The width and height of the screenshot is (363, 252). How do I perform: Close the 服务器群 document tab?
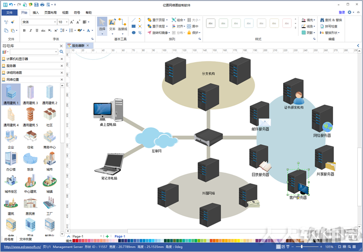click(x=88, y=46)
